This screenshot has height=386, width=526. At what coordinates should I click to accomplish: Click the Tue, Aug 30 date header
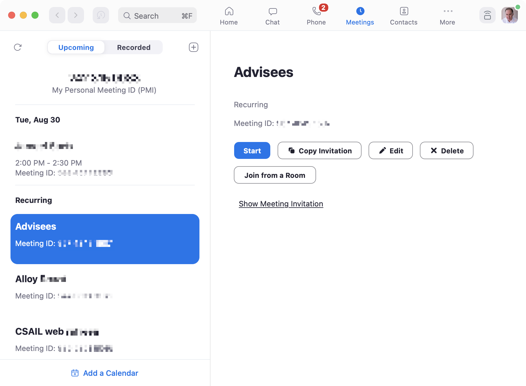click(38, 120)
